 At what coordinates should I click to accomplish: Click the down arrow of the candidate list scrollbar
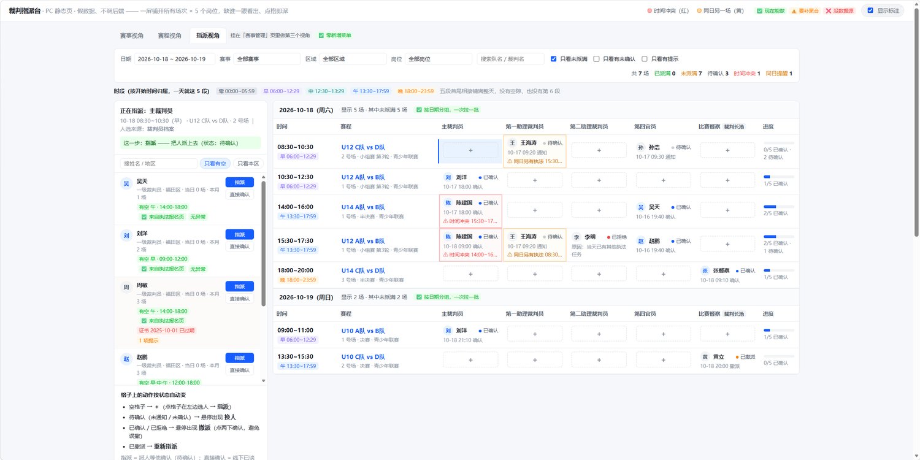tap(264, 381)
